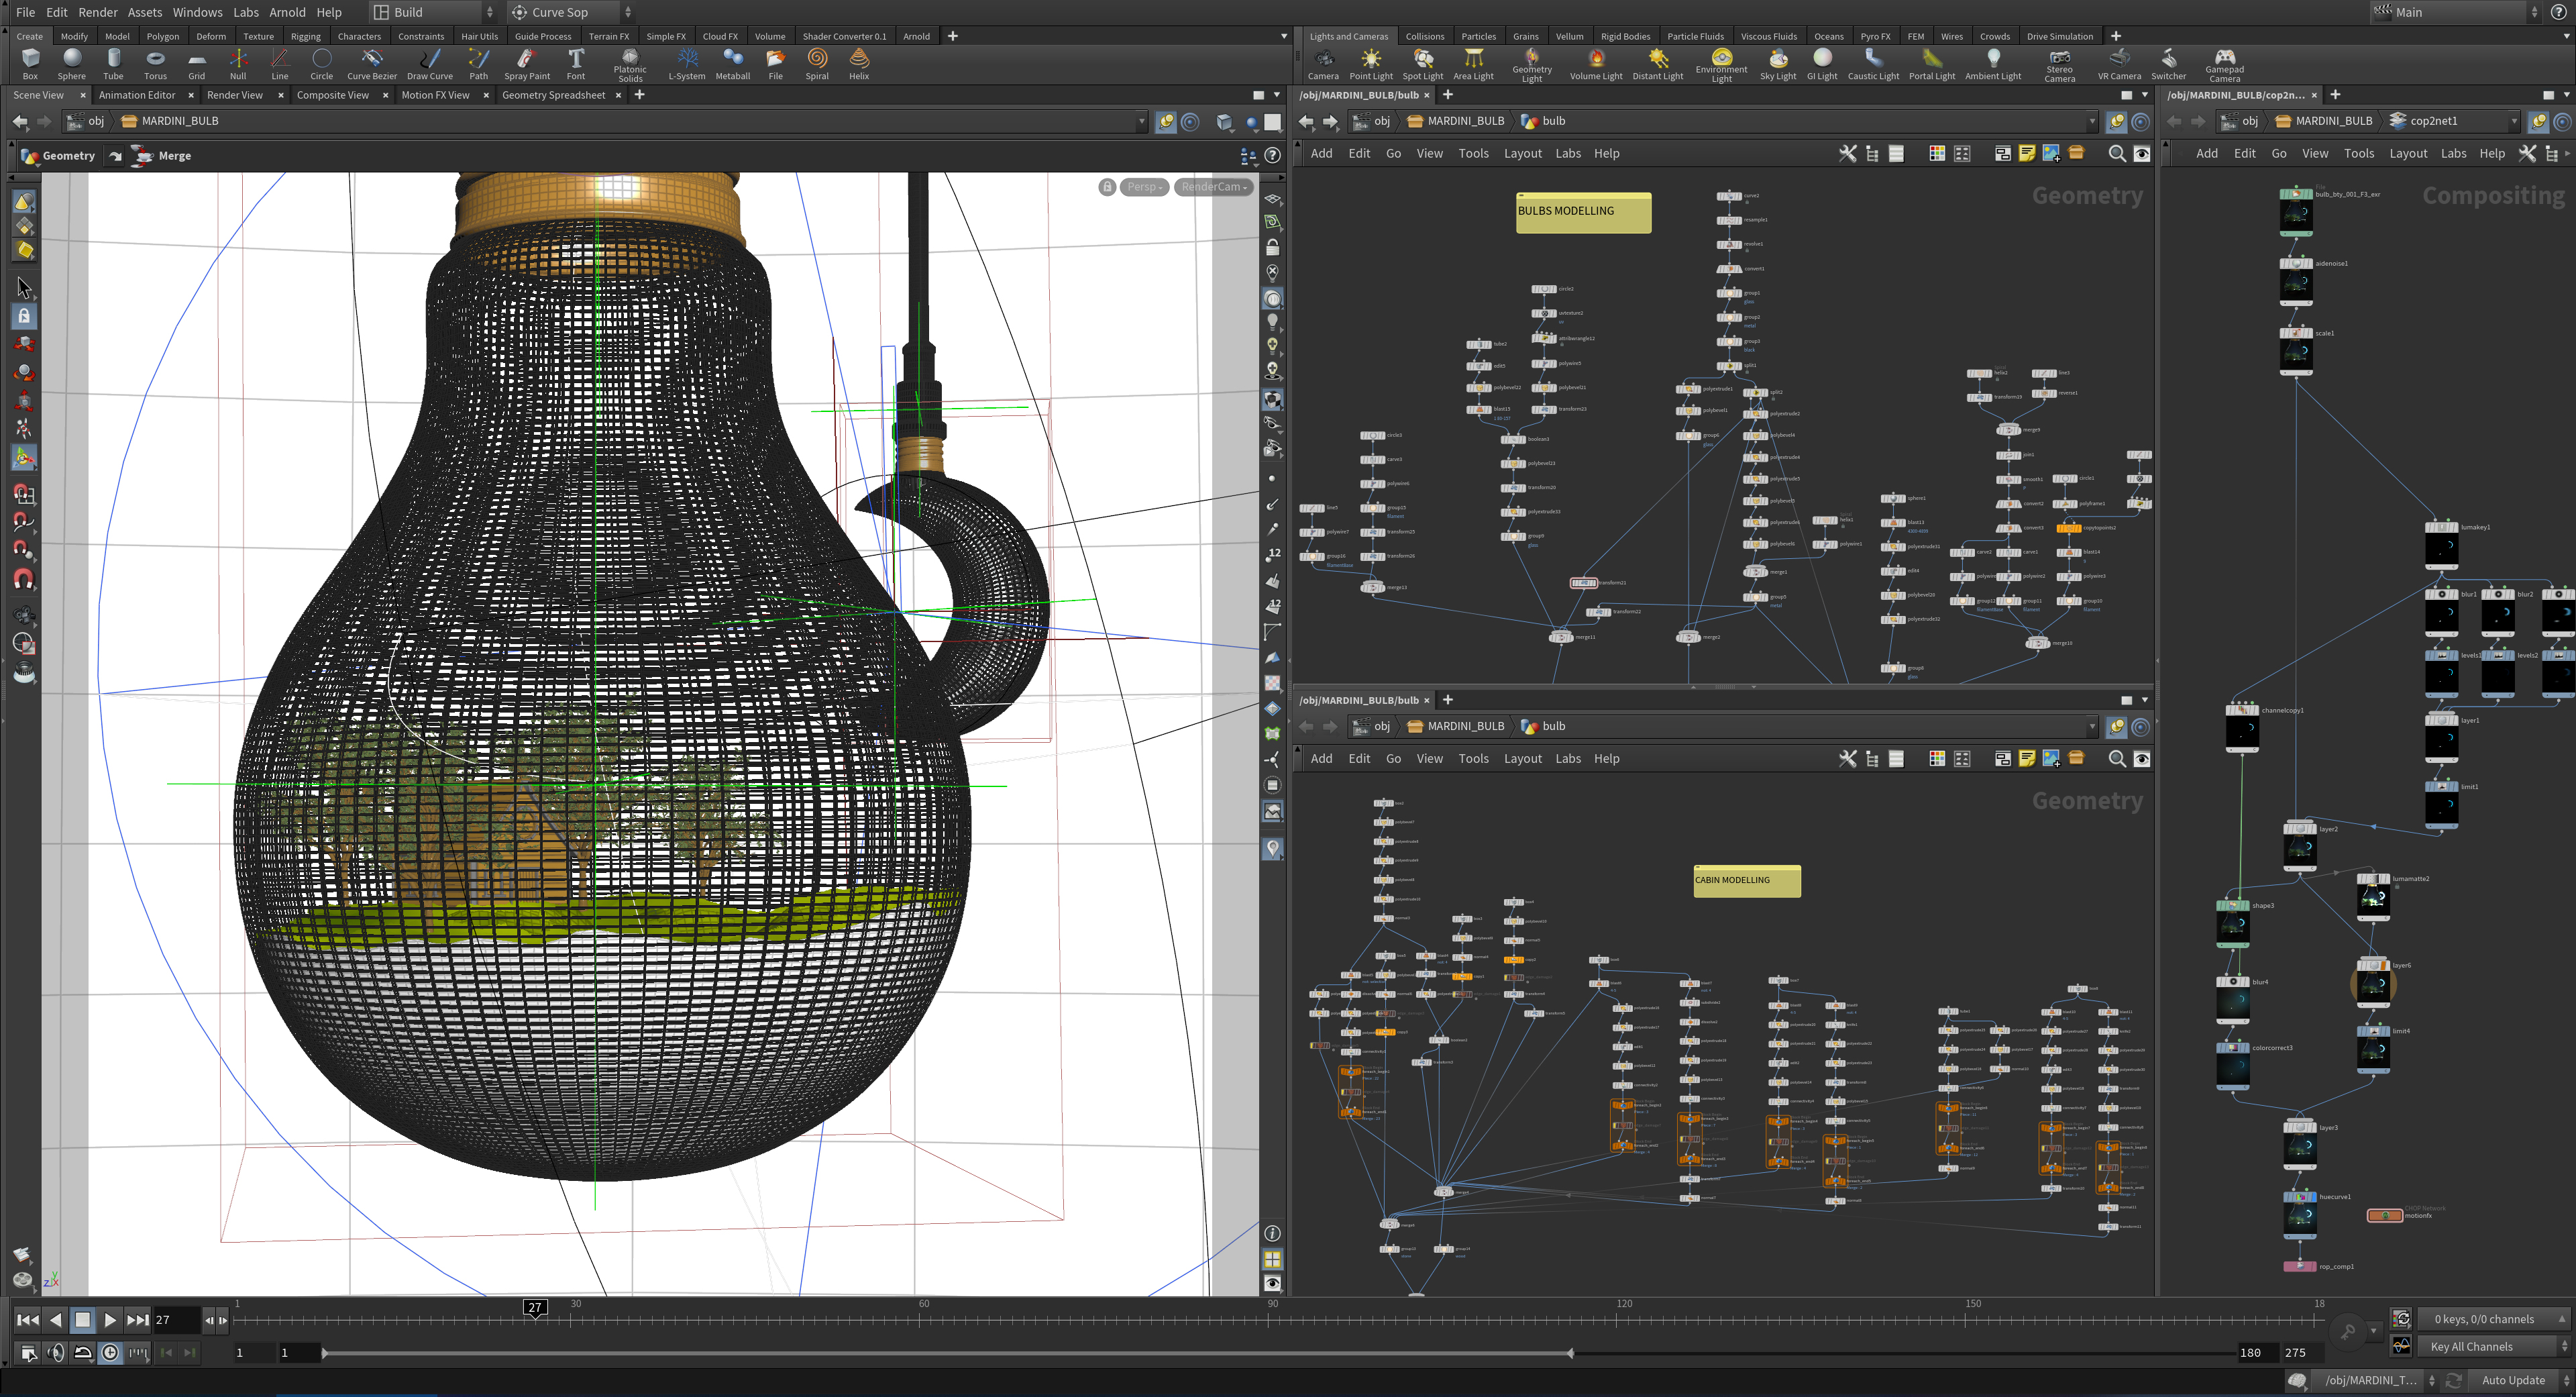Click Tools in the lower network editor

pyautogui.click(x=1473, y=759)
